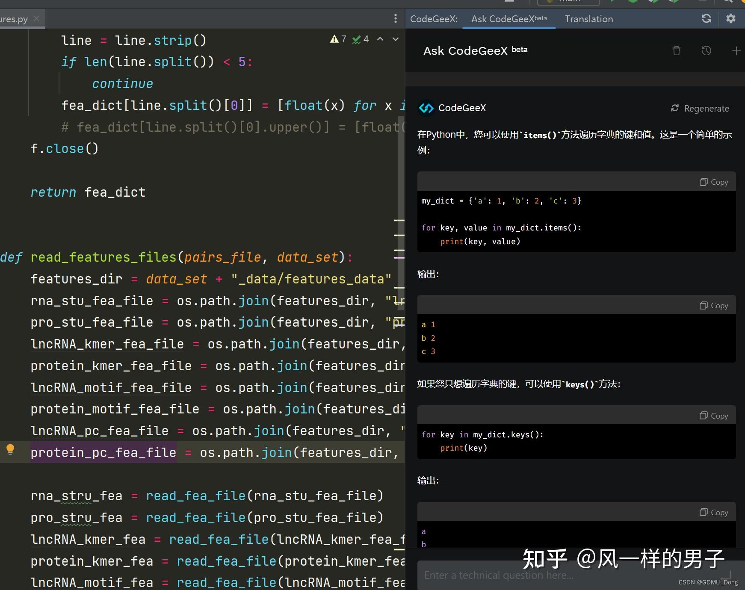Copy the keys() example output
This screenshot has height=590, width=745.
[713, 512]
